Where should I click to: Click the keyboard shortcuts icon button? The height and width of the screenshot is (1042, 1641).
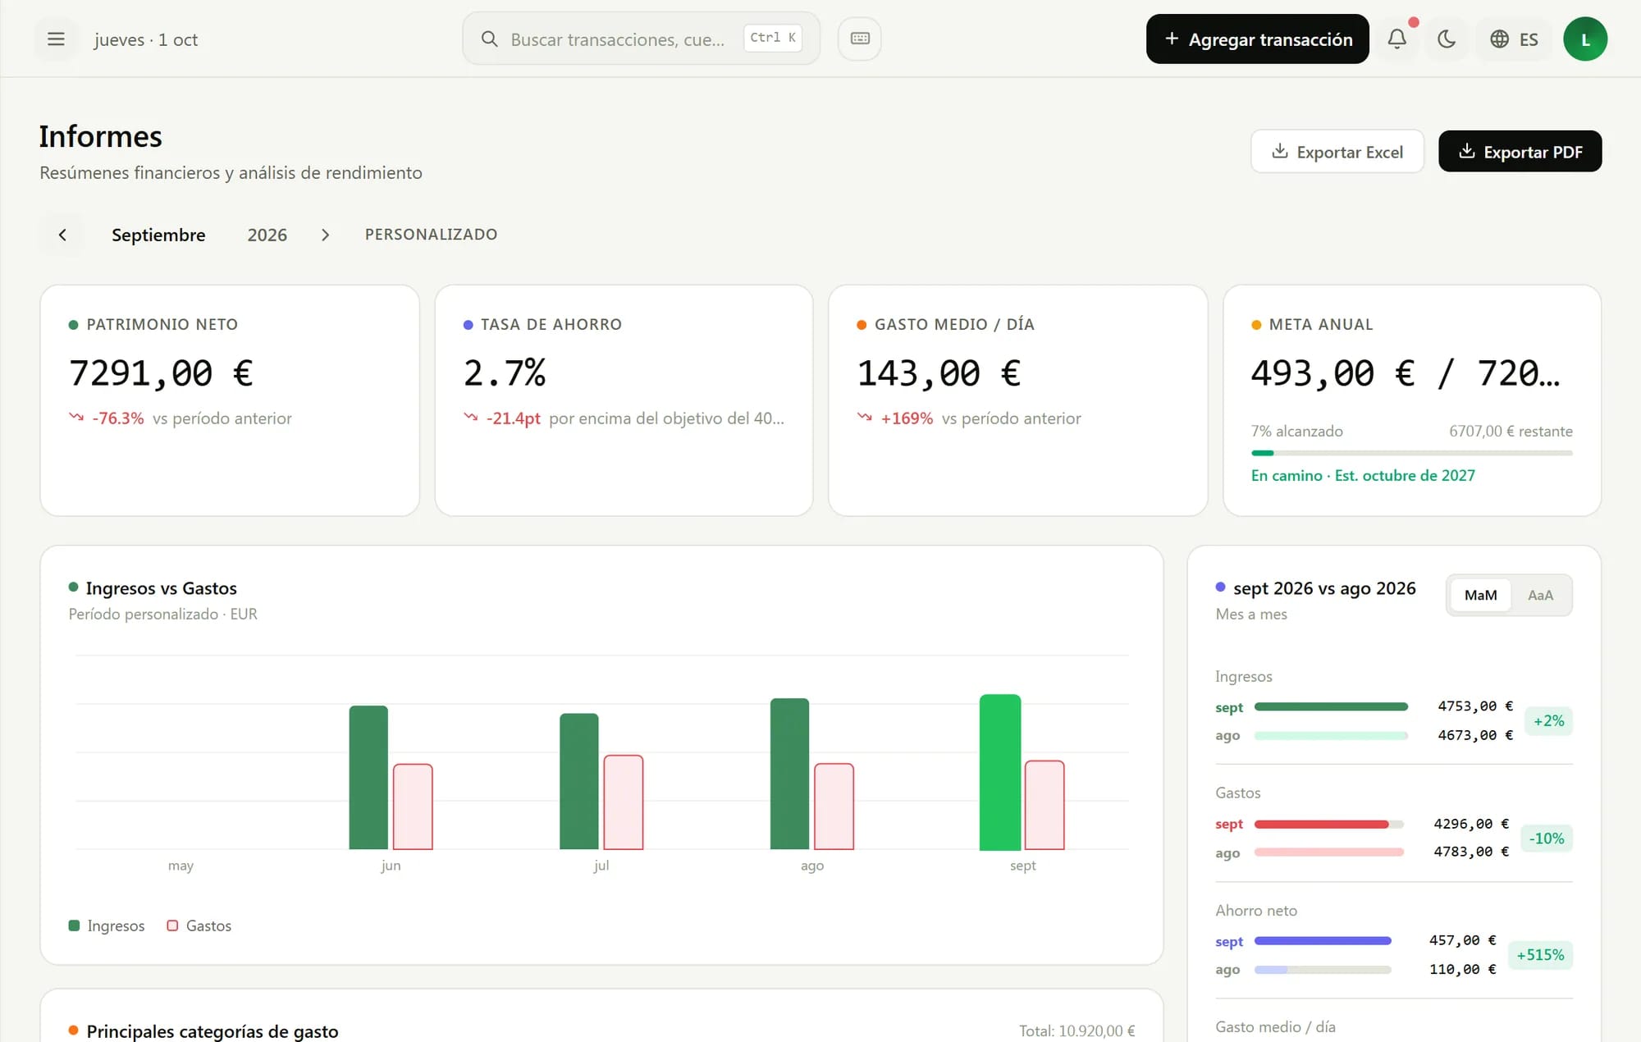[860, 39]
